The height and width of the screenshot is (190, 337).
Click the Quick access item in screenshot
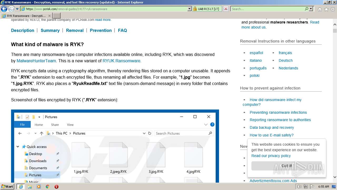(37, 147)
